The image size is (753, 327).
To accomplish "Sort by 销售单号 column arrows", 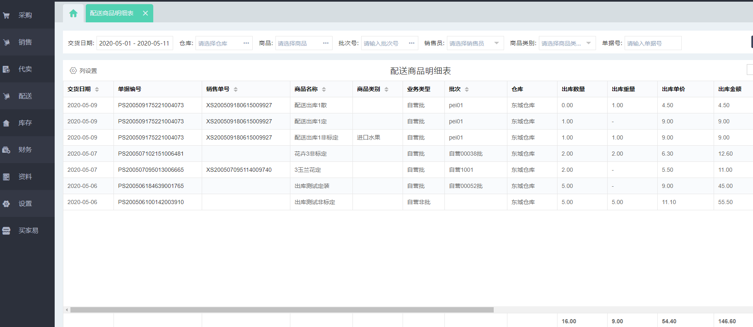I will (236, 89).
